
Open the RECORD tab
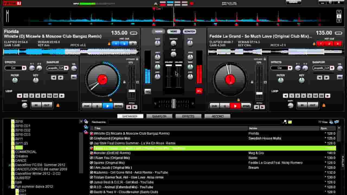pos(217,116)
